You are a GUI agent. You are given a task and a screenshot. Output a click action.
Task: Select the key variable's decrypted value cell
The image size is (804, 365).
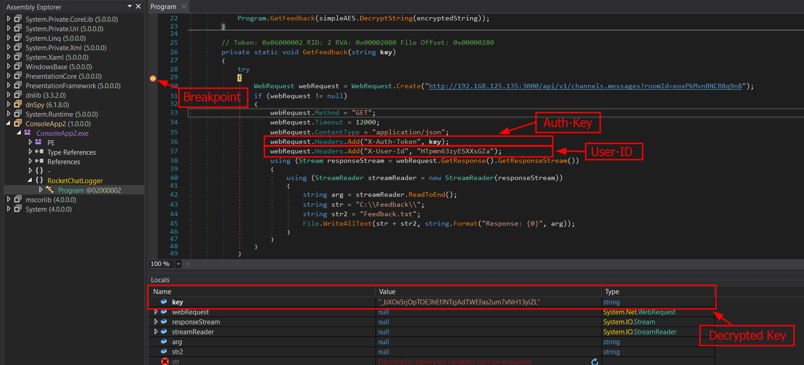pos(488,302)
